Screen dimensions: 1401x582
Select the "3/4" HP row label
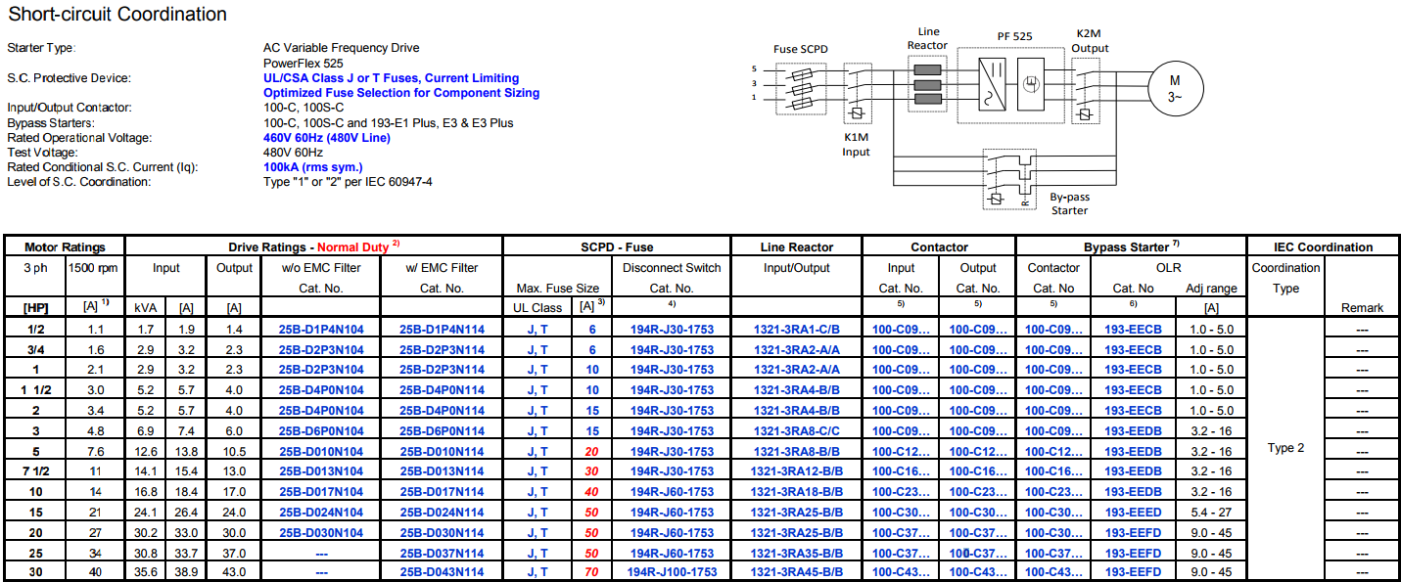click(35, 350)
